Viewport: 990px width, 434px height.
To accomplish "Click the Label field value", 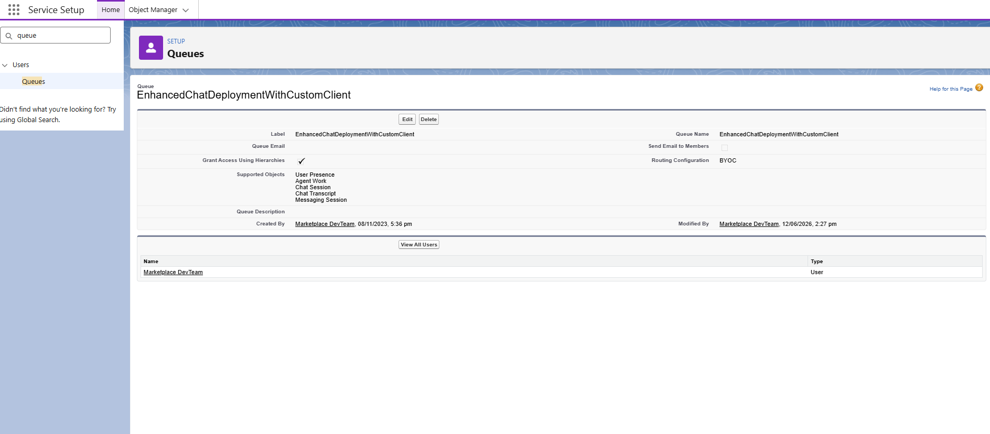I will point(354,134).
